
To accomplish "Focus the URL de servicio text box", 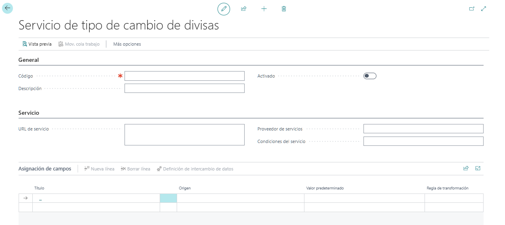I will [184, 135].
